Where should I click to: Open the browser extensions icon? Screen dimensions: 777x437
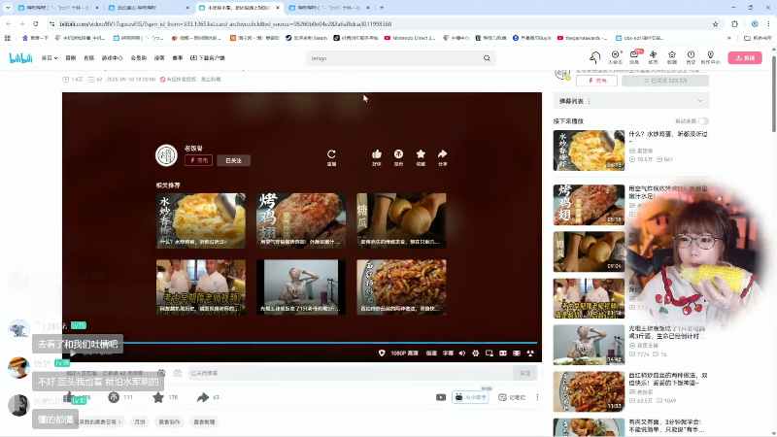pyautogui.click(x=735, y=23)
